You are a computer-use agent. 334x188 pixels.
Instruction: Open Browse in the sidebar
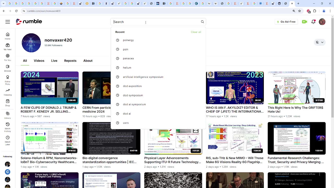(x=8, y=68)
